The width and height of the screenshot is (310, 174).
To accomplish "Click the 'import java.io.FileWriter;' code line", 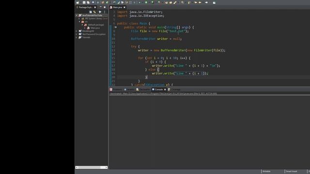I will [x=140, y=12].
